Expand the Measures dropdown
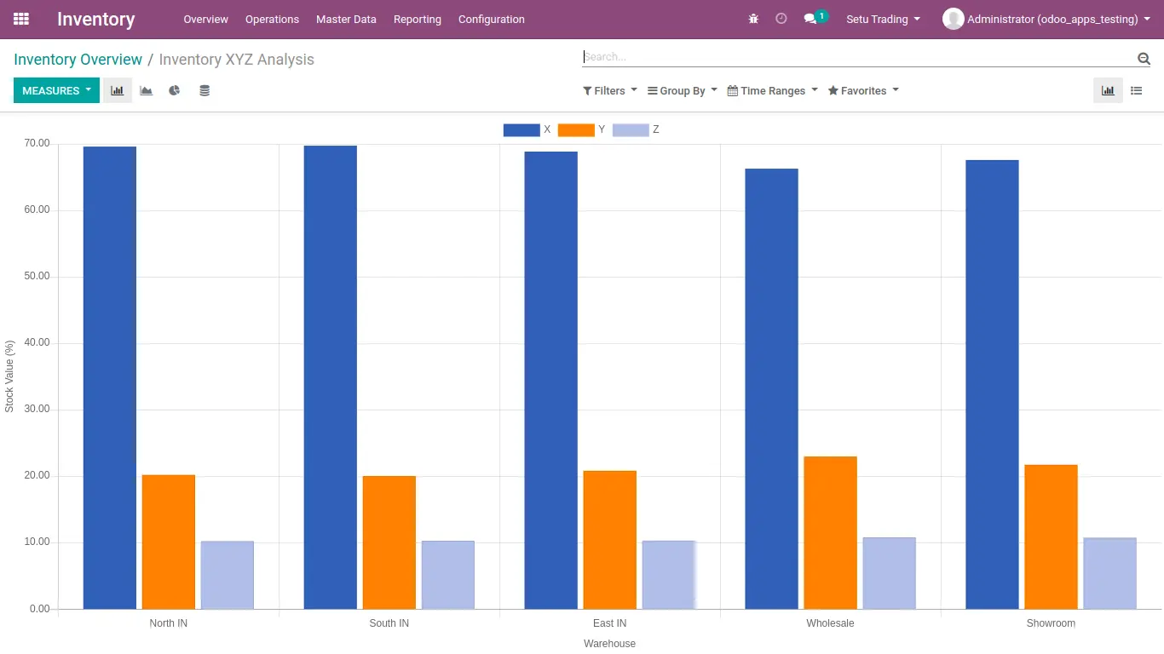1164x654 pixels. point(56,90)
